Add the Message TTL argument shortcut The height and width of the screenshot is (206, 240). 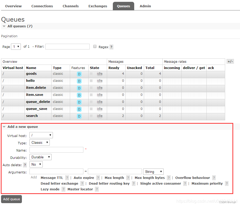tap(52, 178)
